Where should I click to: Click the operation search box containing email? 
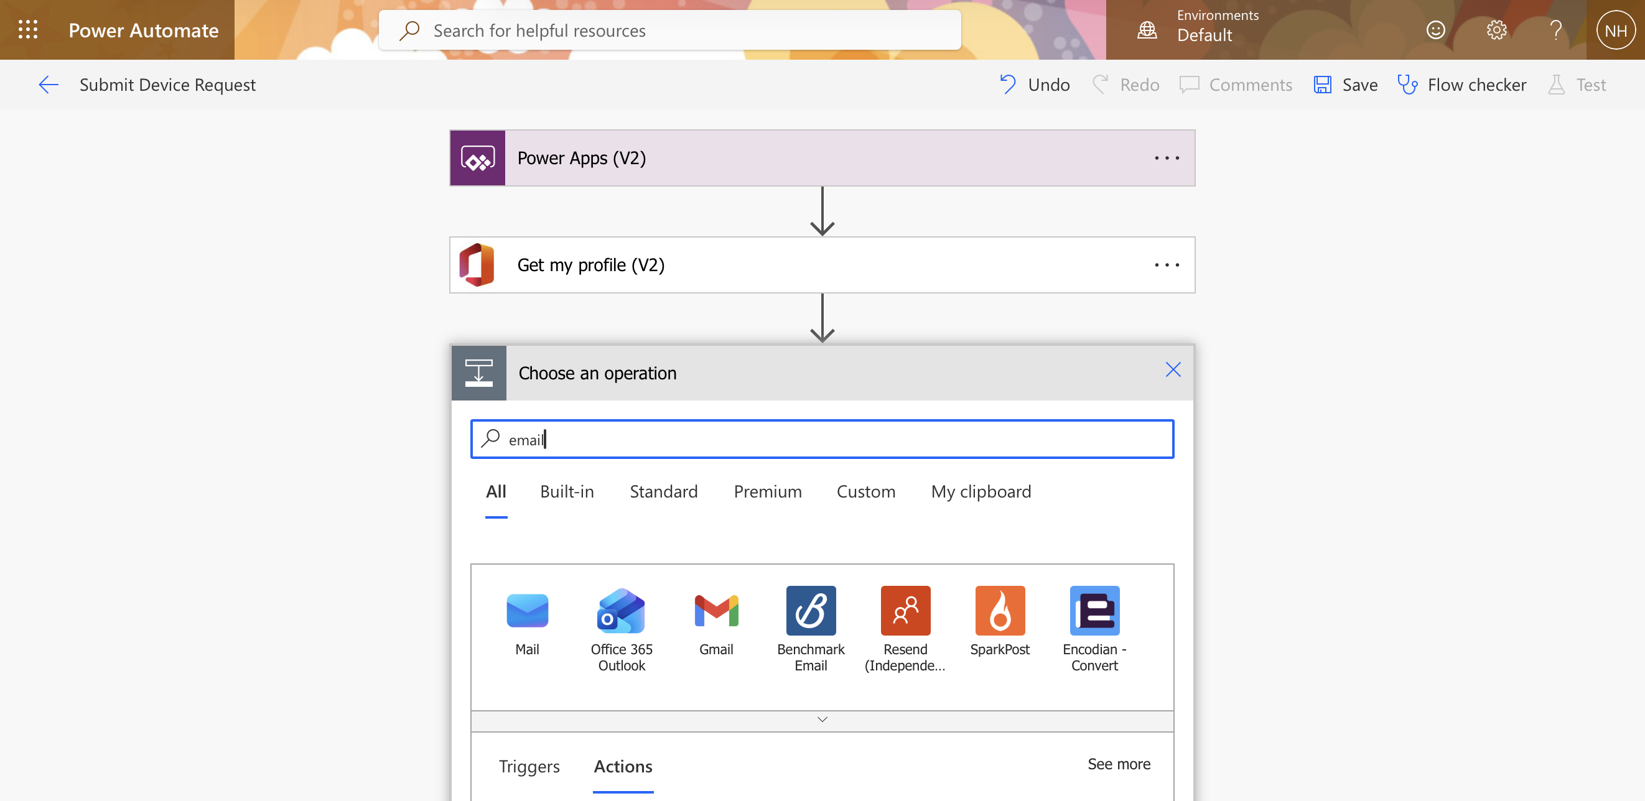click(822, 439)
